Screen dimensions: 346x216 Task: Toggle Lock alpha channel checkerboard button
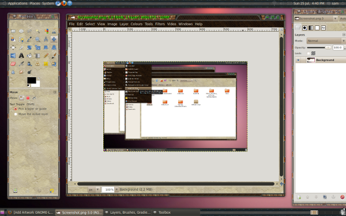[x=313, y=54]
